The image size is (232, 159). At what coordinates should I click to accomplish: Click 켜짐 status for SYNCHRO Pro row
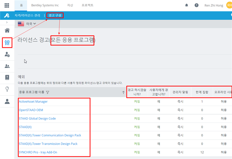coord(137,152)
